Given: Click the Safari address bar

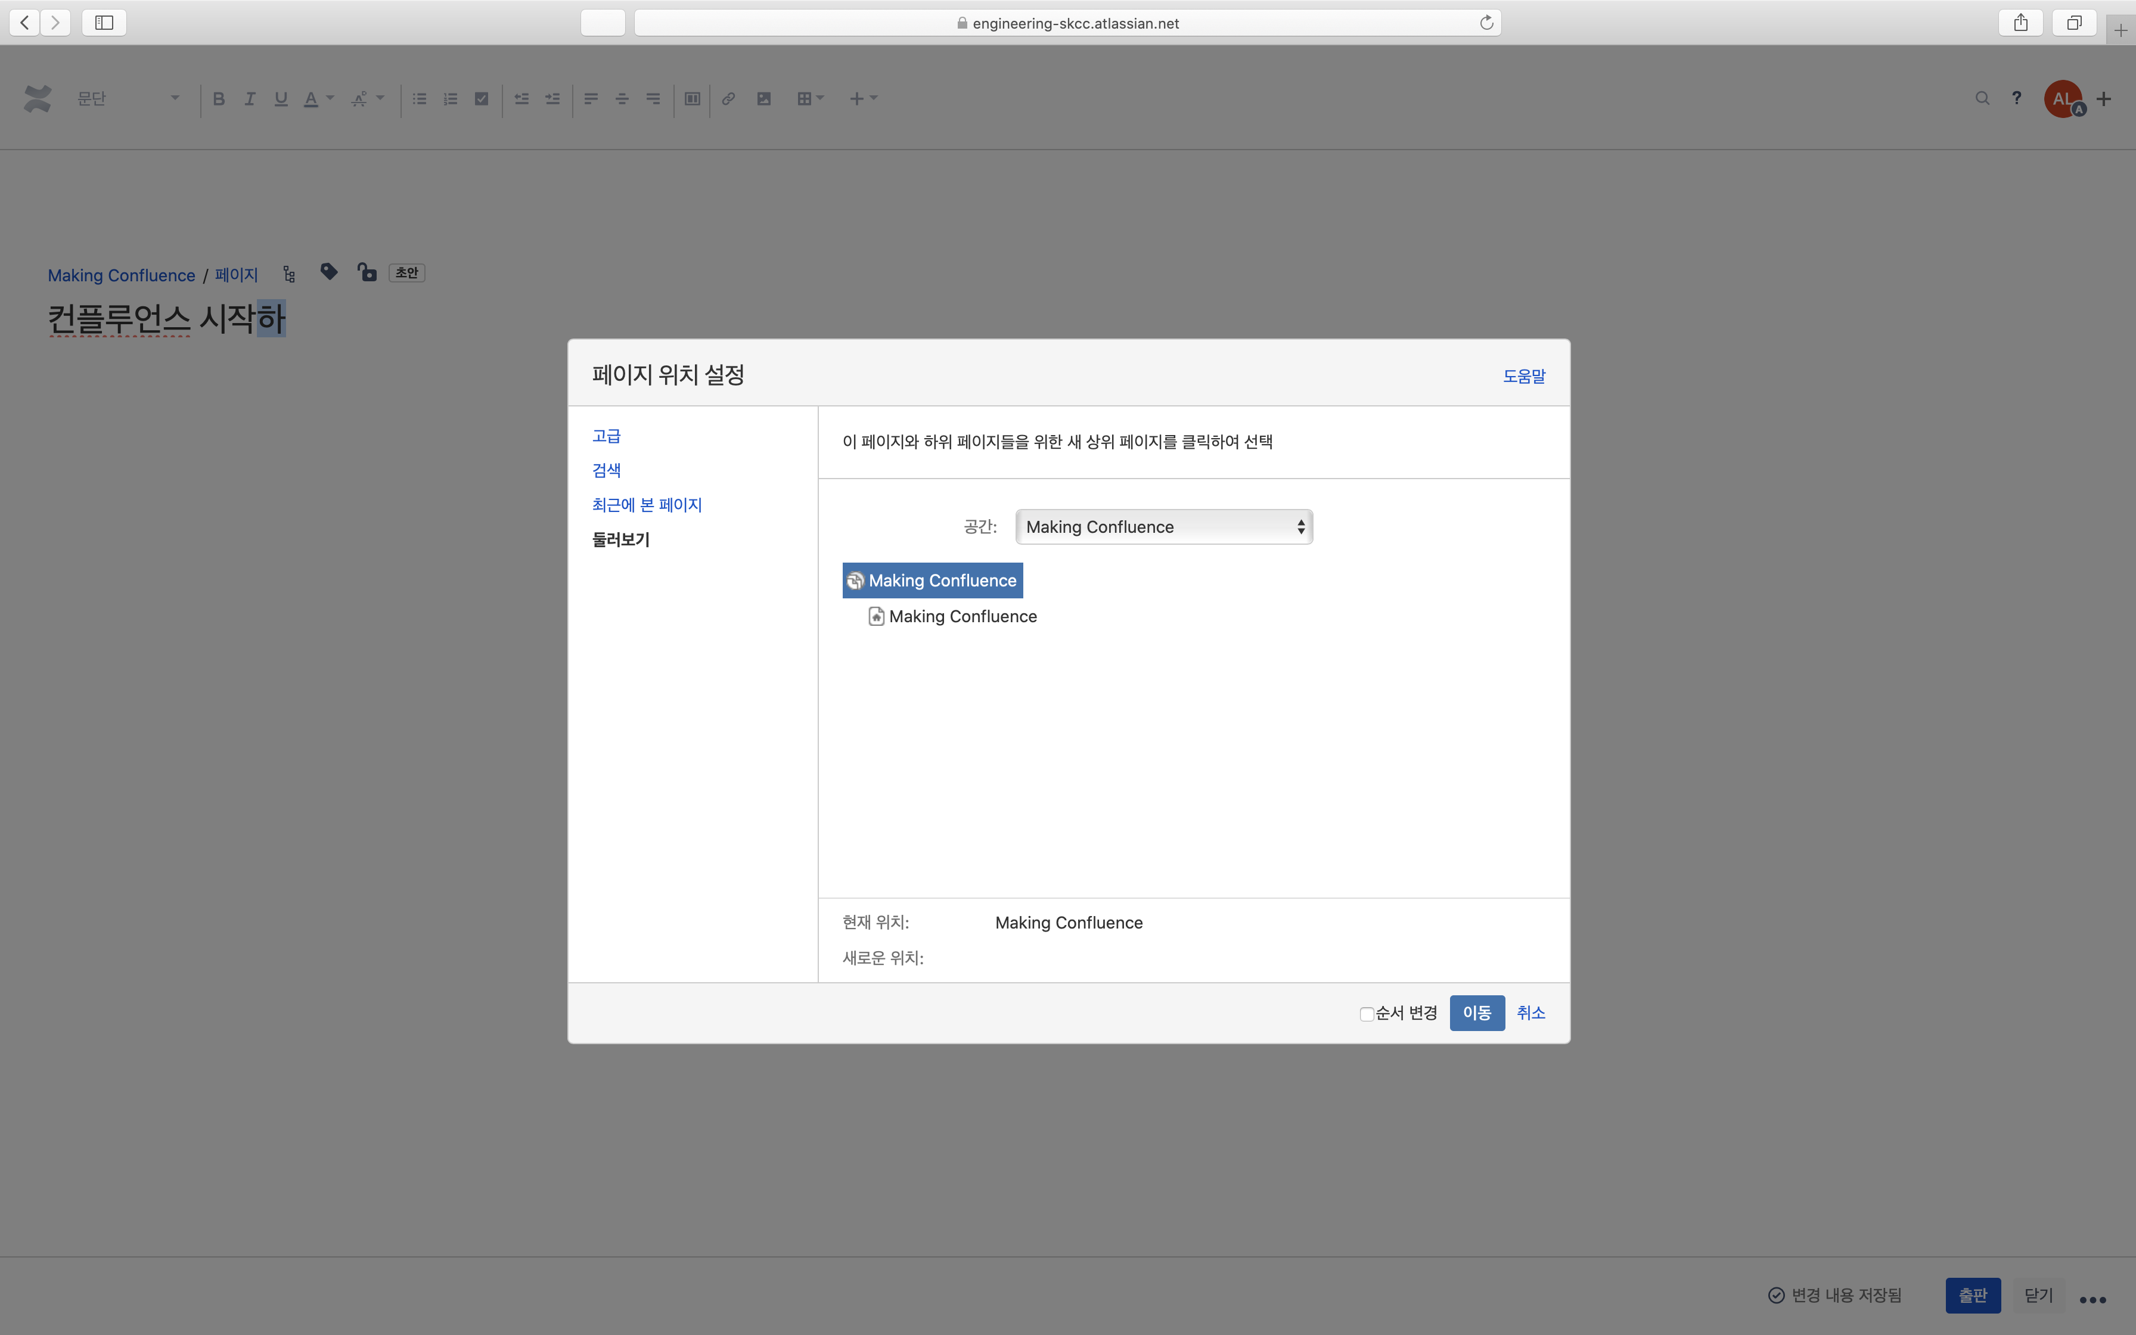Looking at the screenshot, I should point(1068,23).
